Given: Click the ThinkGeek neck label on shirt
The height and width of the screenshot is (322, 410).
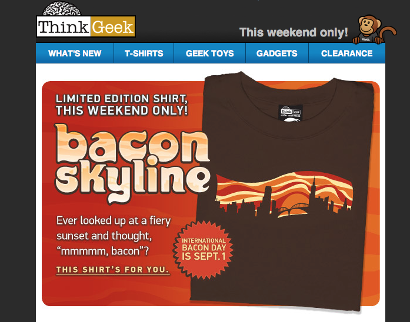Looking at the screenshot, I should [x=291, y=113].
